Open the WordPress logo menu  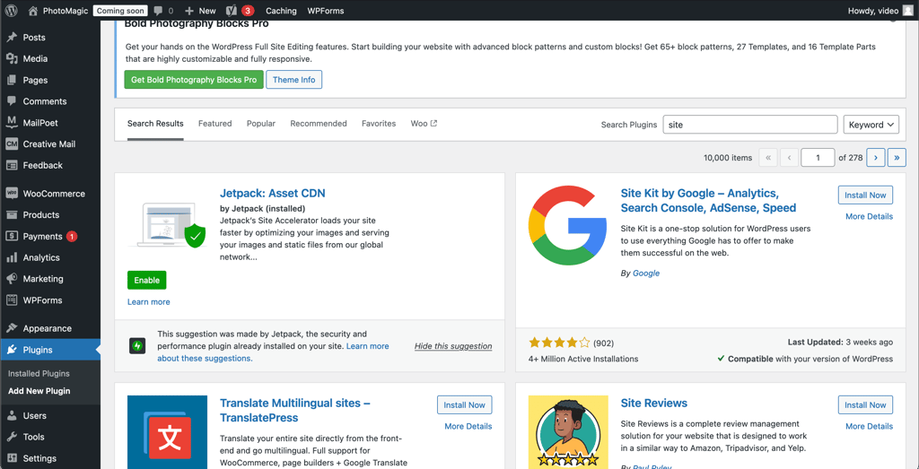point(13,11)
